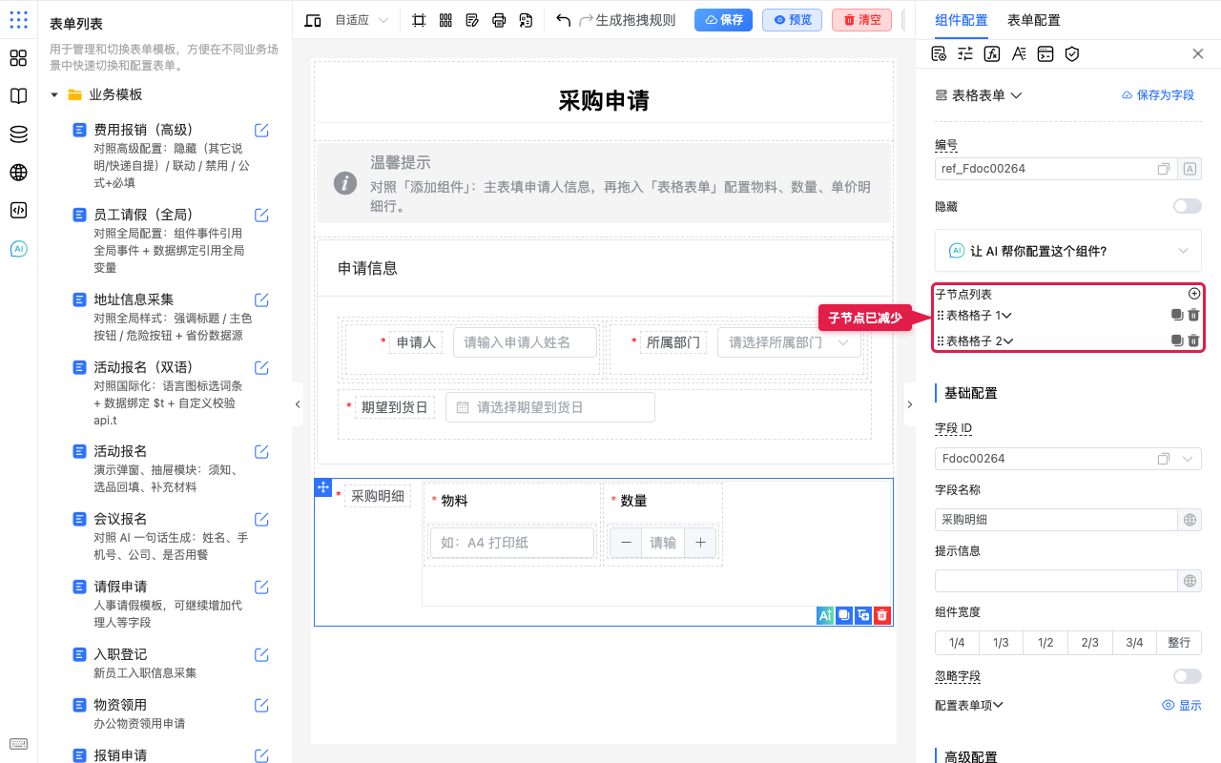Click the 预览 button

792,20
